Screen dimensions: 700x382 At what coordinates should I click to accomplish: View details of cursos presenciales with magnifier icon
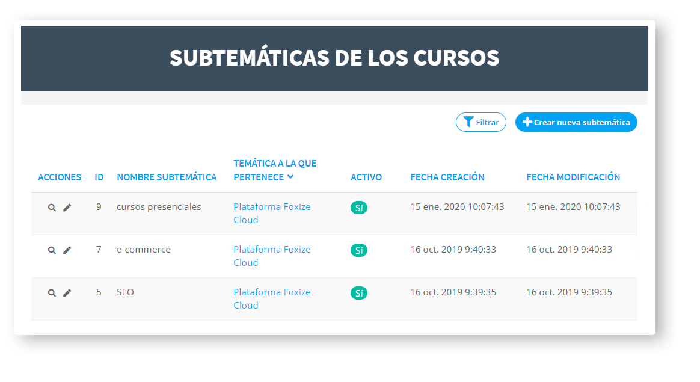click(52, 208)
